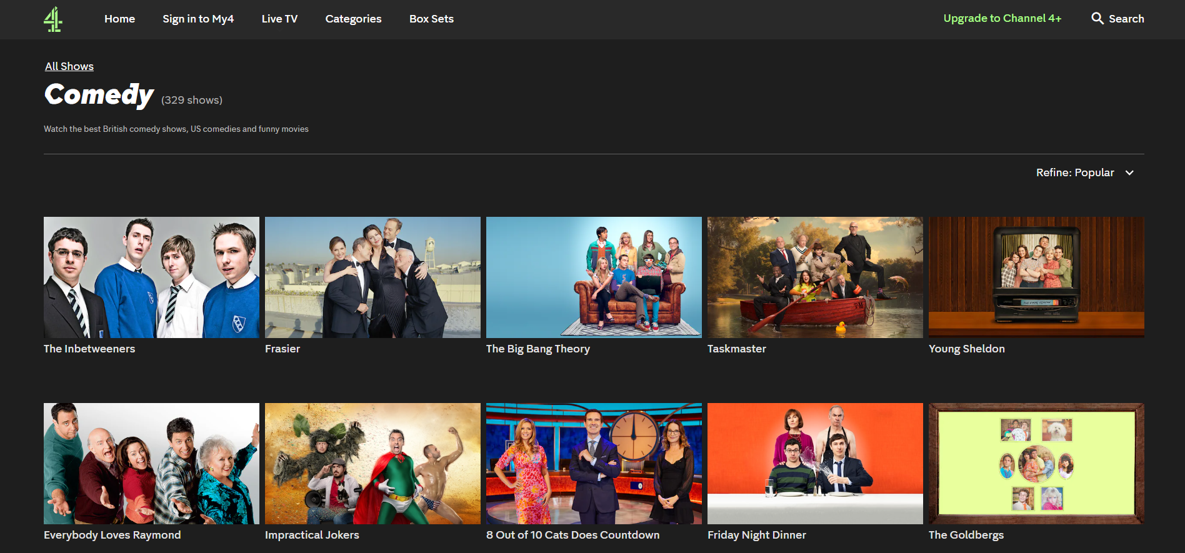Click the 'Watch the best British comedy shows' description
Image resolution: width=1185 pixels, height=553 pixels.
tap(176, 129)
